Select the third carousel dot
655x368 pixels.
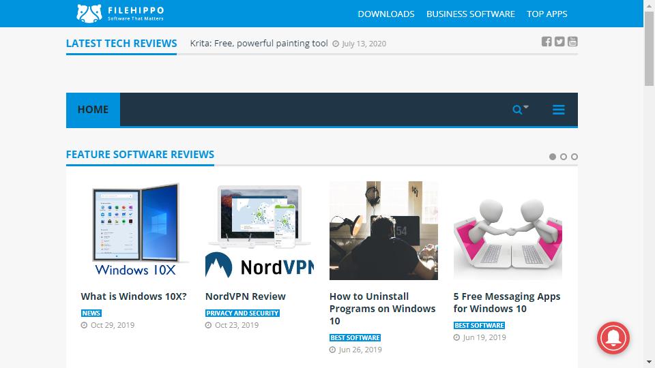[x=574, y=157]
